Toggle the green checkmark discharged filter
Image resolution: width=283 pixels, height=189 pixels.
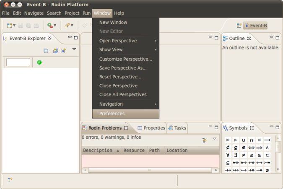39,62
